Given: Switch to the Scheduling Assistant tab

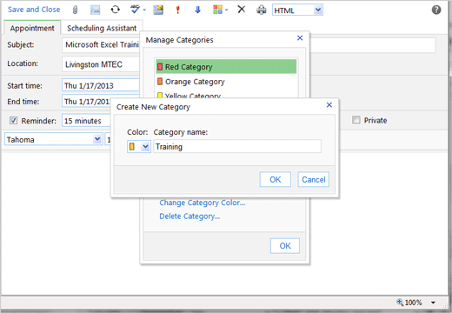Looking at the screenshot, I should tap(102, 28).
